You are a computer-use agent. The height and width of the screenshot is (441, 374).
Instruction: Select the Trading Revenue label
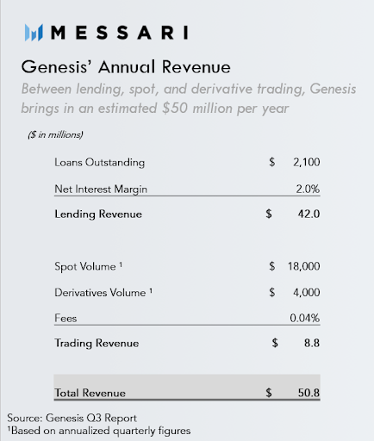pyautogui.click(x=97, y=343)
